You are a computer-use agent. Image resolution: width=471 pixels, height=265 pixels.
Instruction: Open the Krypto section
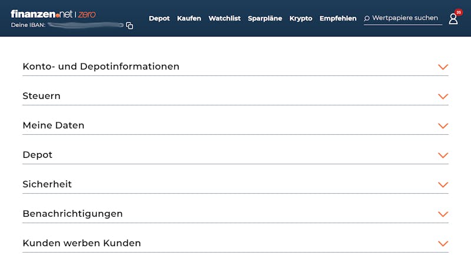pyautogui.click(x=301, y=18)
